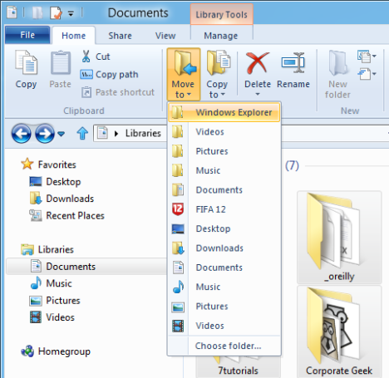This screenshot has height=378, width=389.
Task: Expand the Delete dropdown arrow
Action: point(258,94)
